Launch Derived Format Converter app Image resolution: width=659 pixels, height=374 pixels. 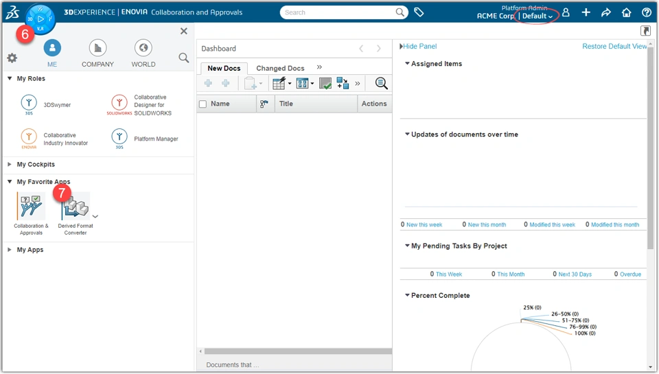[x=76, y=213]
